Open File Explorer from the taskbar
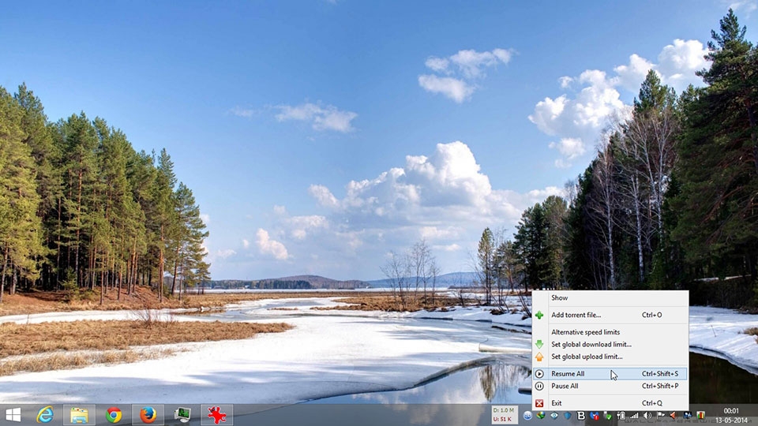The width and height of the screenshot is (758, 426). tap(79, 415)
